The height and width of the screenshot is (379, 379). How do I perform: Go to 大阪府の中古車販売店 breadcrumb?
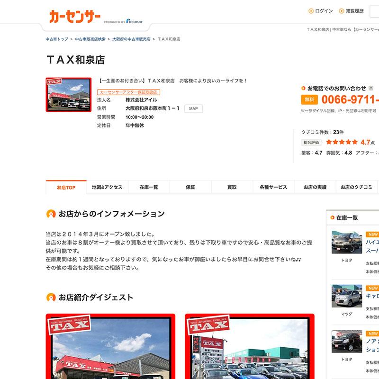pyautogui.click(x=131, y=39)
